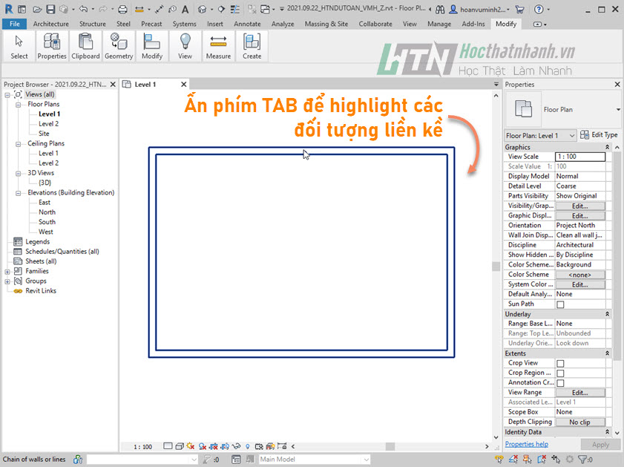Open the Main Model design option dropdown
Image resolution: width=624 pixels, height=467 pixels.
315,460
